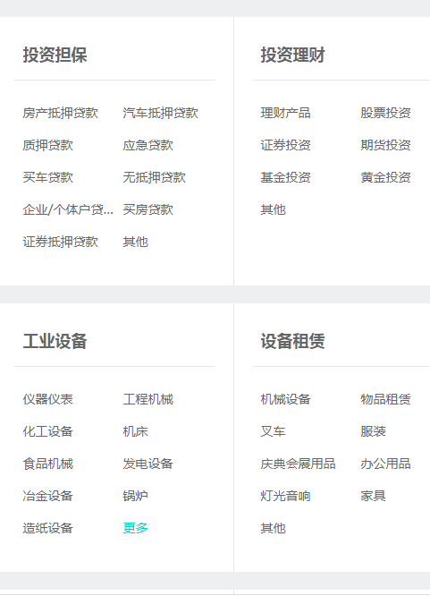Click 基金投资 link

click(x=286, y=177)
